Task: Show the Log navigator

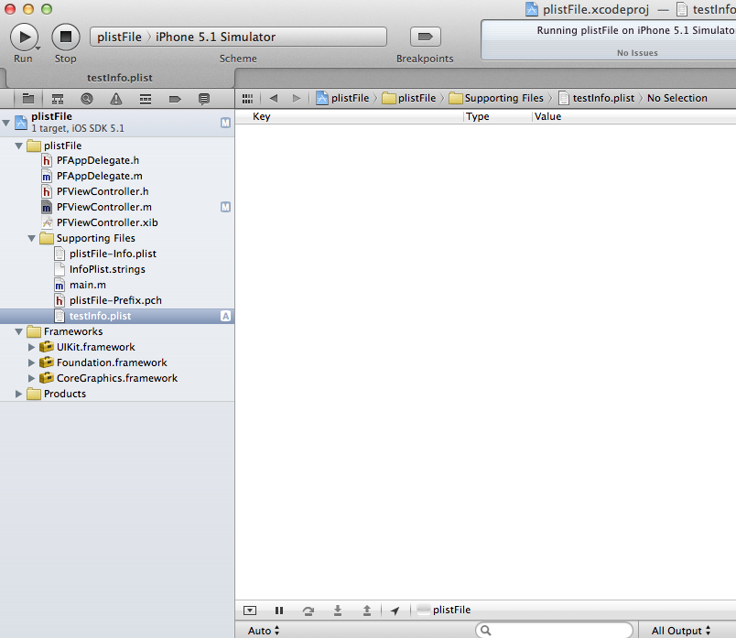Action: [x=204, y=99]
